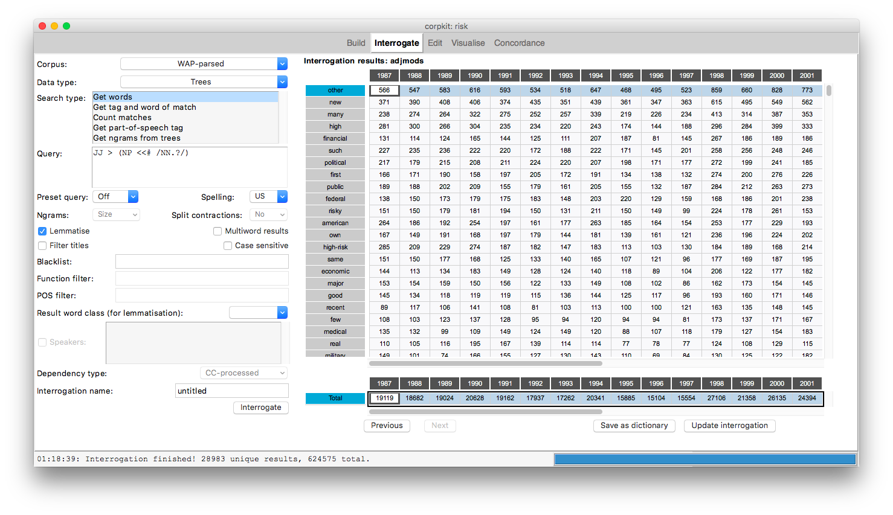Click the results table vertical scrollbar
The width and height of the screenshot is (893, 515).
pos(829,91)
